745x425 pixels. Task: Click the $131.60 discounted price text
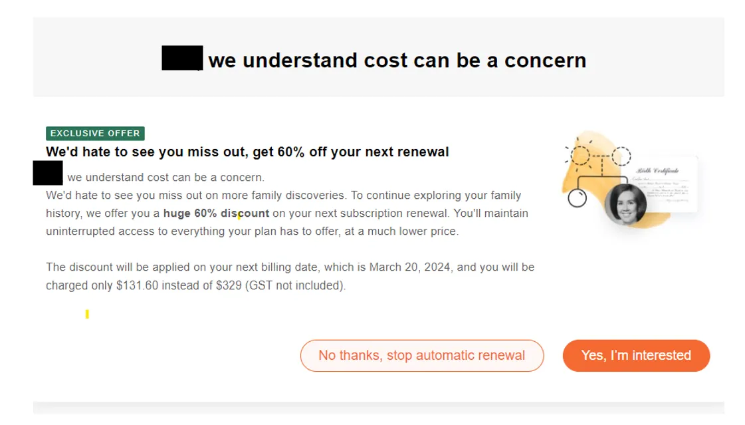click(137, 286)
